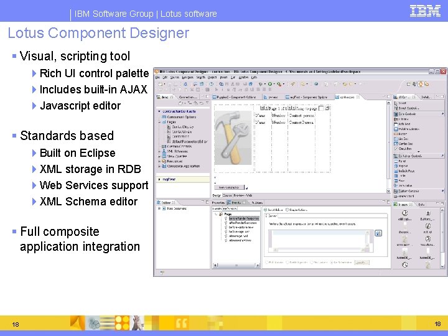
Task: Click editor vertical scrollbar
Action: pyautogui.click(x=388, y=146)
